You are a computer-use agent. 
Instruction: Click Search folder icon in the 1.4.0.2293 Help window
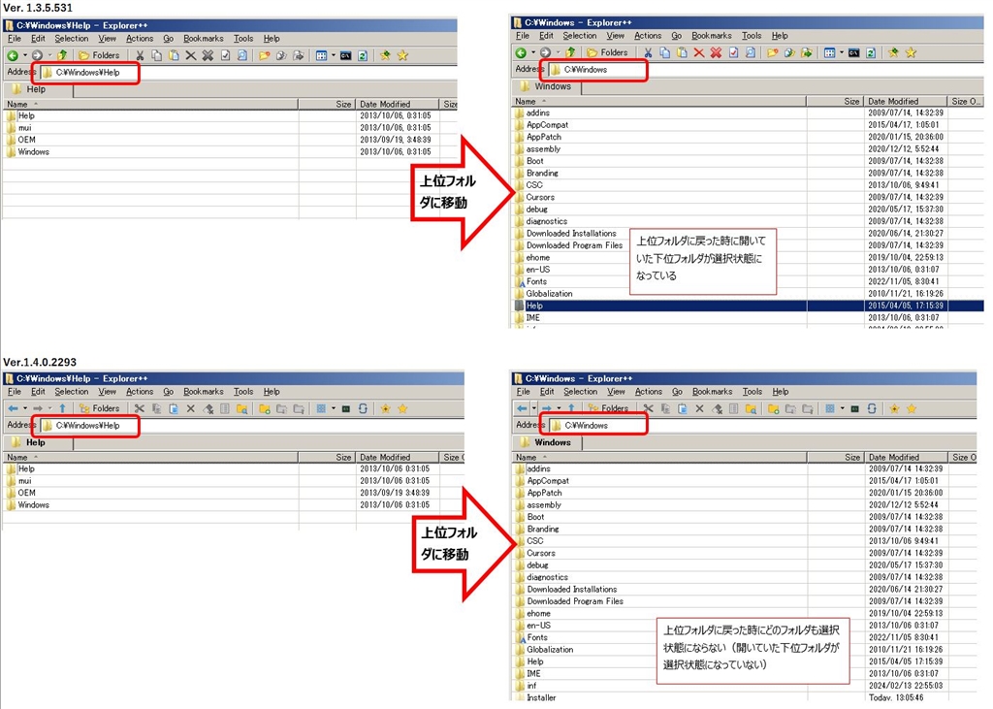coord(241,408)
